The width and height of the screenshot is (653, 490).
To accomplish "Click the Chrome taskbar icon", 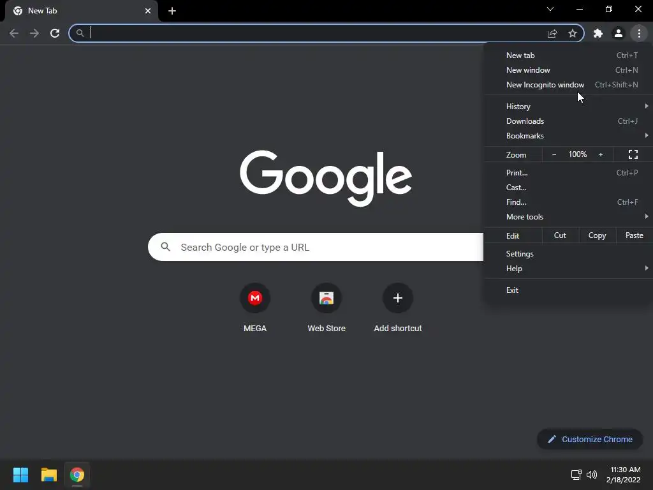I will point(77,475).
